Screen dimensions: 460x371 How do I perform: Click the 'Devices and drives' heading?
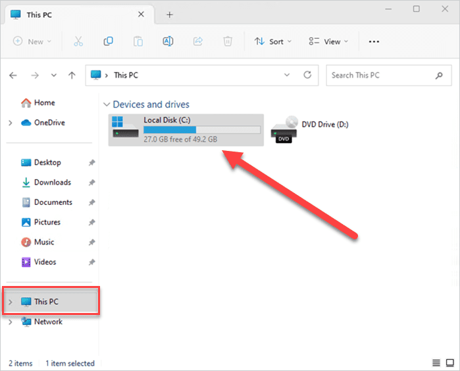pos(151,104)
